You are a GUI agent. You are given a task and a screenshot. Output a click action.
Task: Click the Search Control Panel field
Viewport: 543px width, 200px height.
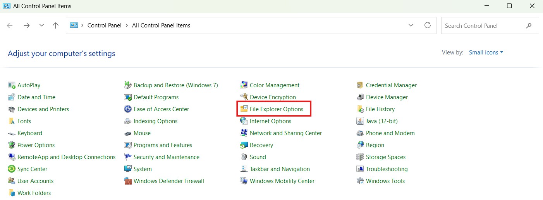[490, 25]
